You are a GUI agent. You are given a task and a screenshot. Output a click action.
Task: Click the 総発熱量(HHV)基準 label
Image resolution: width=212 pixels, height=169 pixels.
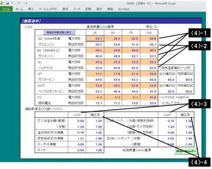tap(137, 150)
